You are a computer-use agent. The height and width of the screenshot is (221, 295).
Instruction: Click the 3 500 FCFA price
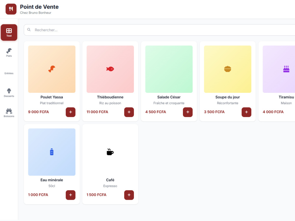[214, 112]
